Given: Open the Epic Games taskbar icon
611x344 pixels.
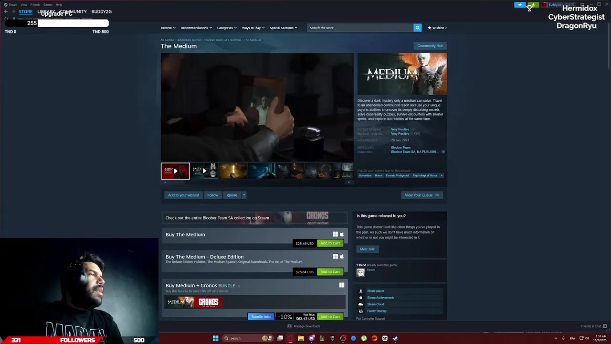Looking at the screenshot, I should tap(332, 338).
